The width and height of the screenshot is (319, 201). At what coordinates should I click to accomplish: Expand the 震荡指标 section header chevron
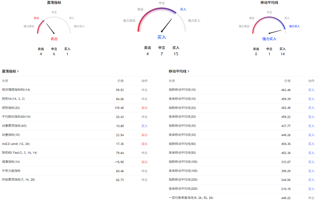(18, 71)
